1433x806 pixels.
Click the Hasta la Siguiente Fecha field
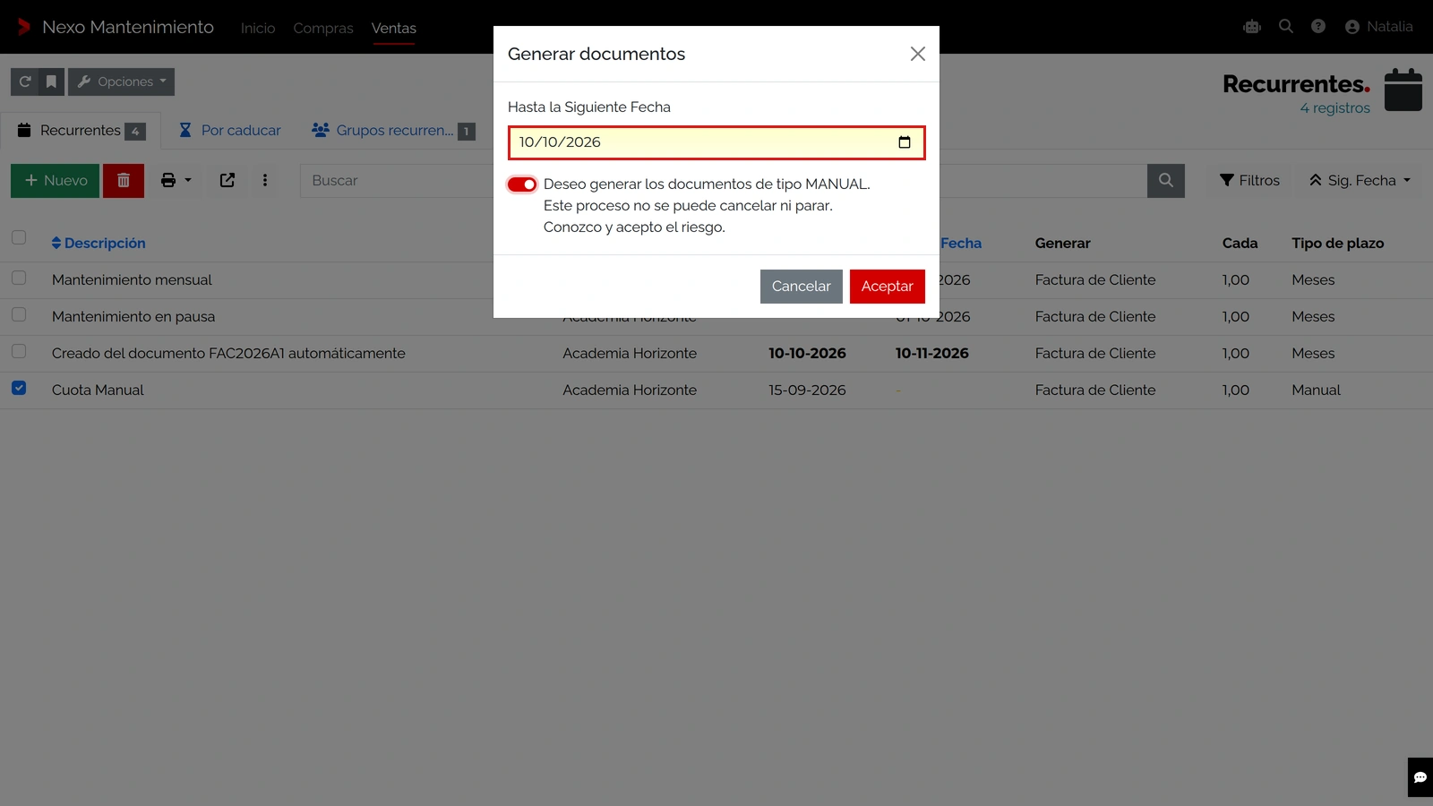coord(716,142)
